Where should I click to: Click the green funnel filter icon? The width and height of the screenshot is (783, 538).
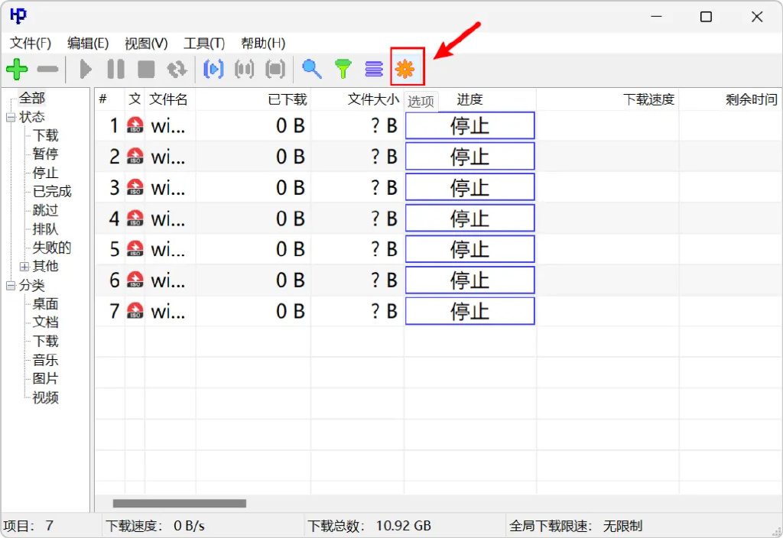coord(343,70)
